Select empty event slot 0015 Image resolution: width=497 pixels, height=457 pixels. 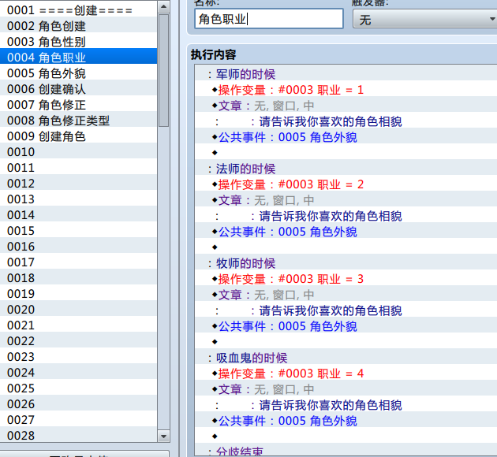[78, 231]
